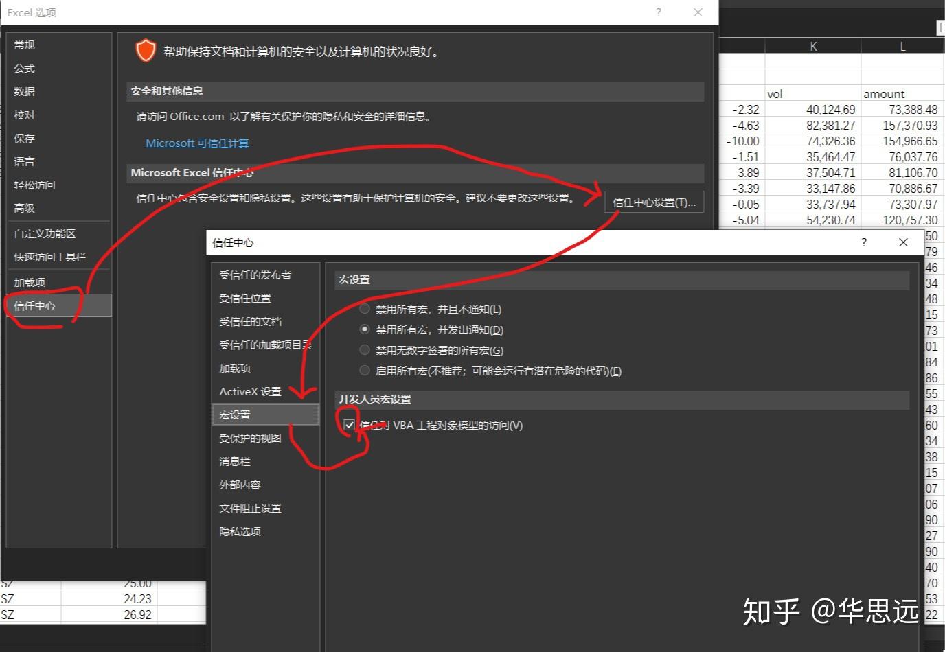This screenshot has width=945, height=652.
Task: Click the red security shield icon
Action: 146,50
